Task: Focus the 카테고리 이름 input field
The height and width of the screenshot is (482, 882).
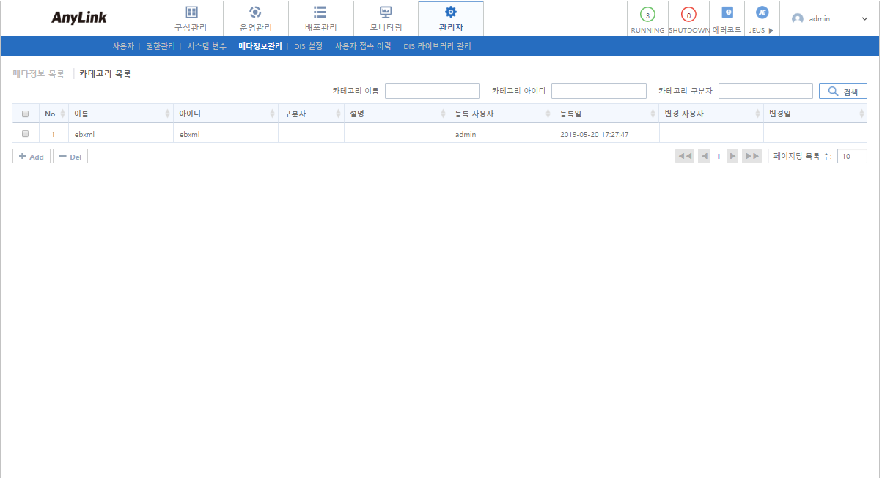Action: (432, 91)
